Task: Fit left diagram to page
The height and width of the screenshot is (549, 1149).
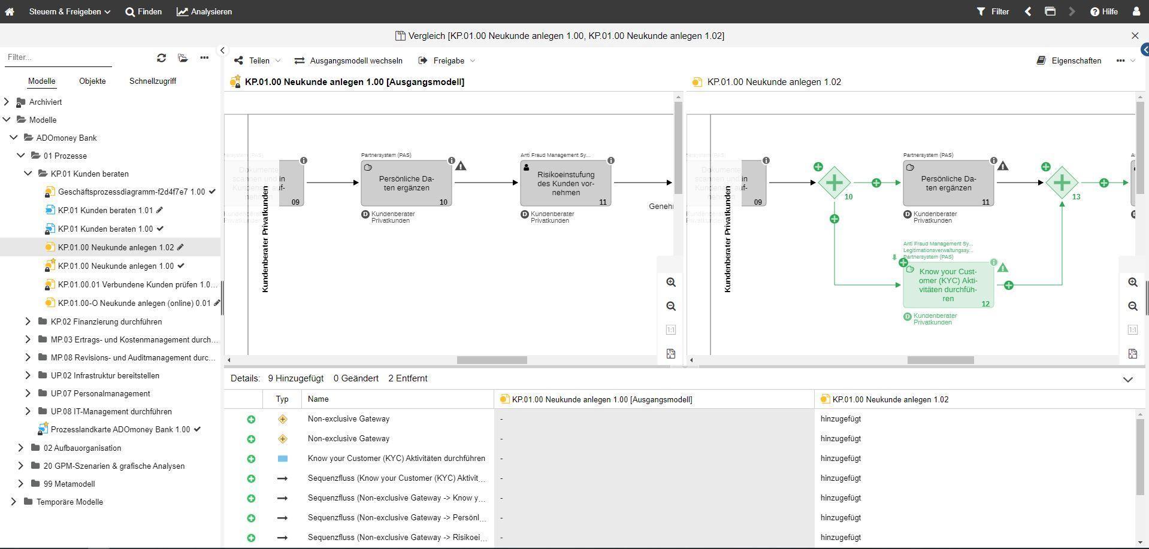Action: 671,354
